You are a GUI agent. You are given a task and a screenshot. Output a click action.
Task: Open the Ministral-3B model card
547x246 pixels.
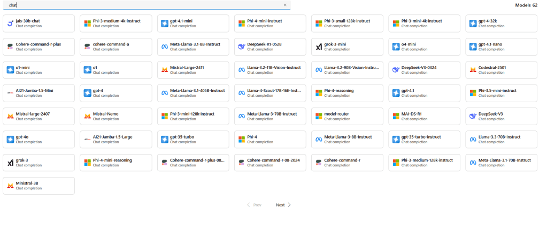point(38,185)
